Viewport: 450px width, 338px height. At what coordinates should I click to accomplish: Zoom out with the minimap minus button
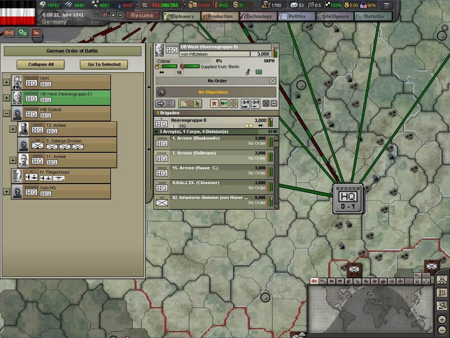coord(442,330)
